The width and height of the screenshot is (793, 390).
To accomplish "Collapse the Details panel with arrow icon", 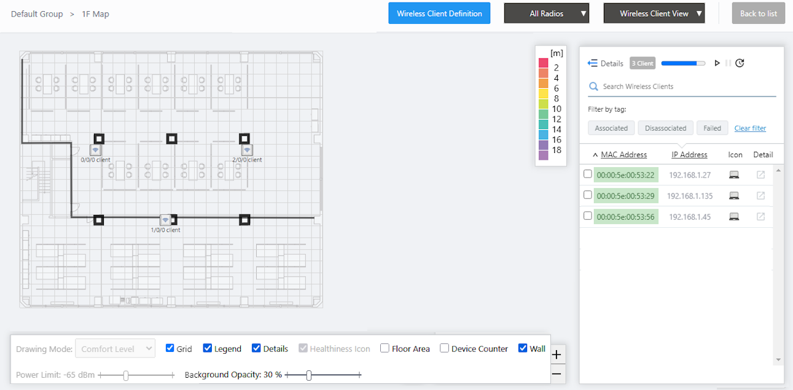I will coord(593,63).
